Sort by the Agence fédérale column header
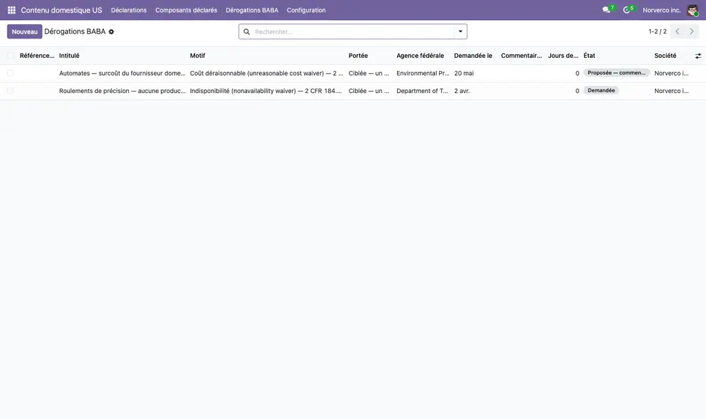Screen dimensions: 706x419 [x=420, y=56]
